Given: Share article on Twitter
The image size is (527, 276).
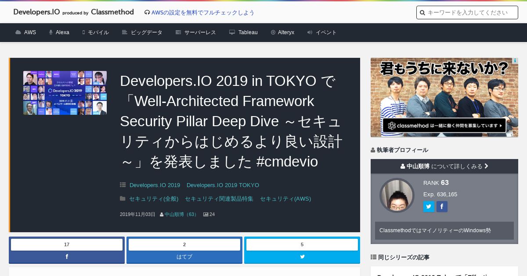Looking at the screenshot, I should click(x=302, y=257).
